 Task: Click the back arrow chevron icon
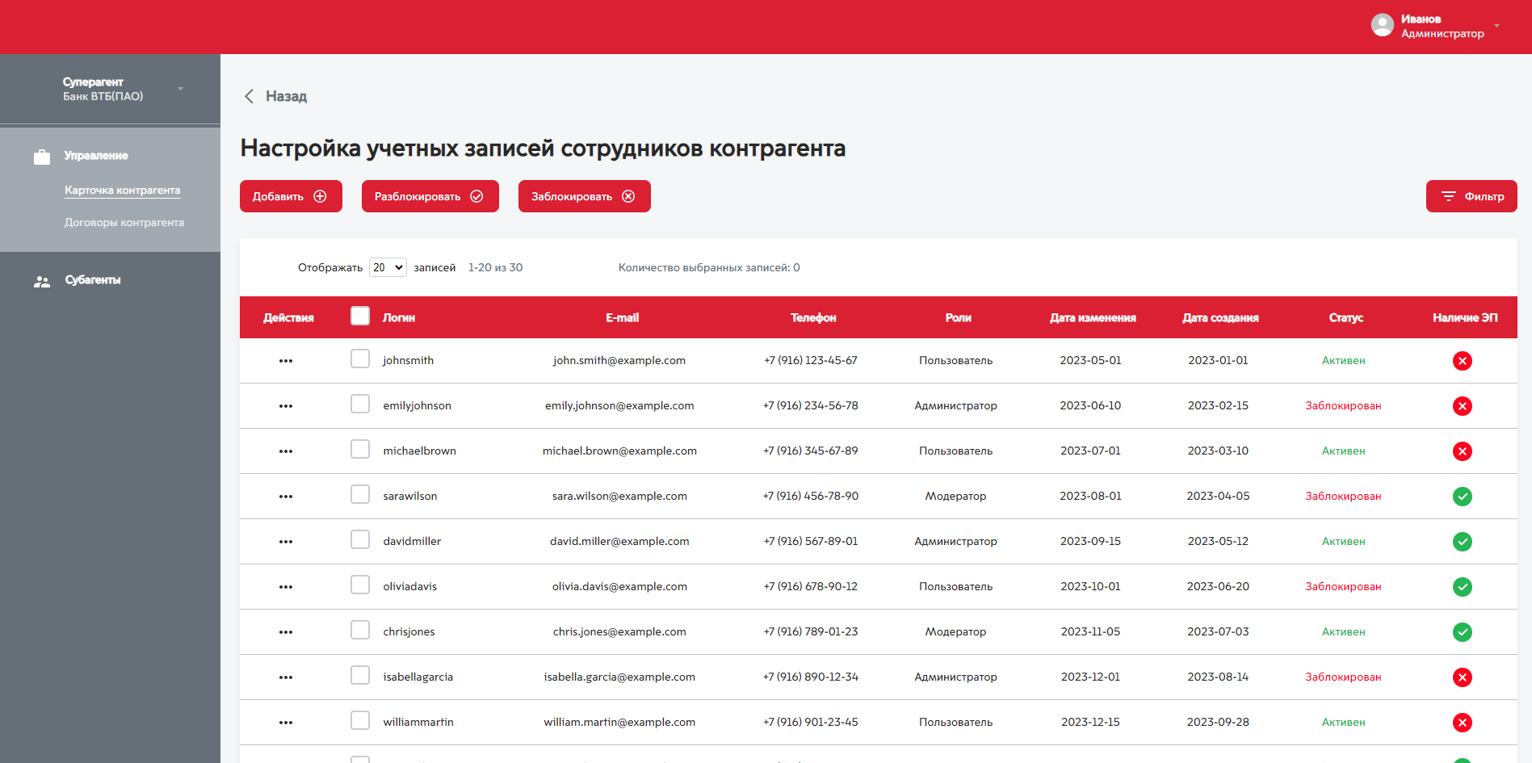pos(249,96)
